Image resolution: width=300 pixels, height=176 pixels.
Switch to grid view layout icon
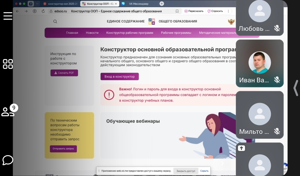(x=8, y=64)
